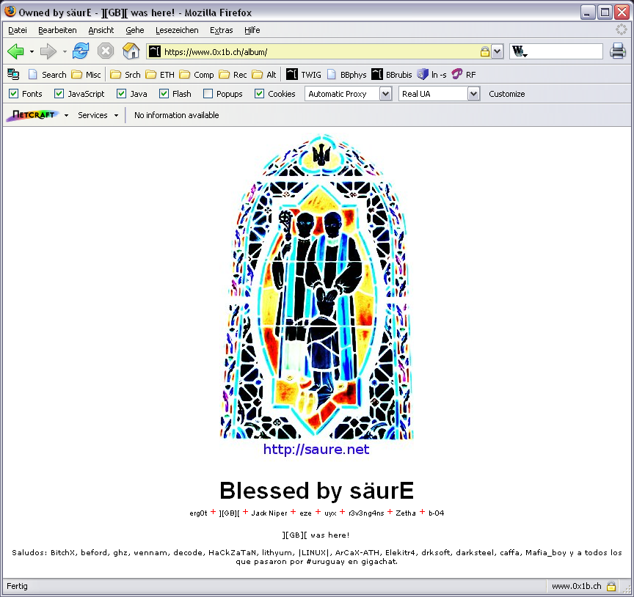Open the Misc bookmarks folder
The height and width of the screenshot is (597, 634).
pyautogui.click(x=86, y=74)
